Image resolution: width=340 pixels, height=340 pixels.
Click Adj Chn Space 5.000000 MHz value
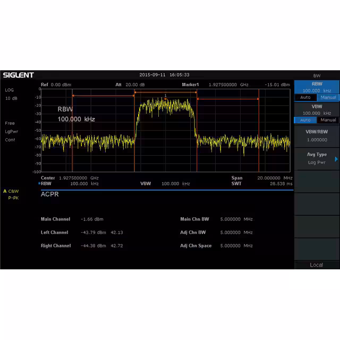coord(236,245)
